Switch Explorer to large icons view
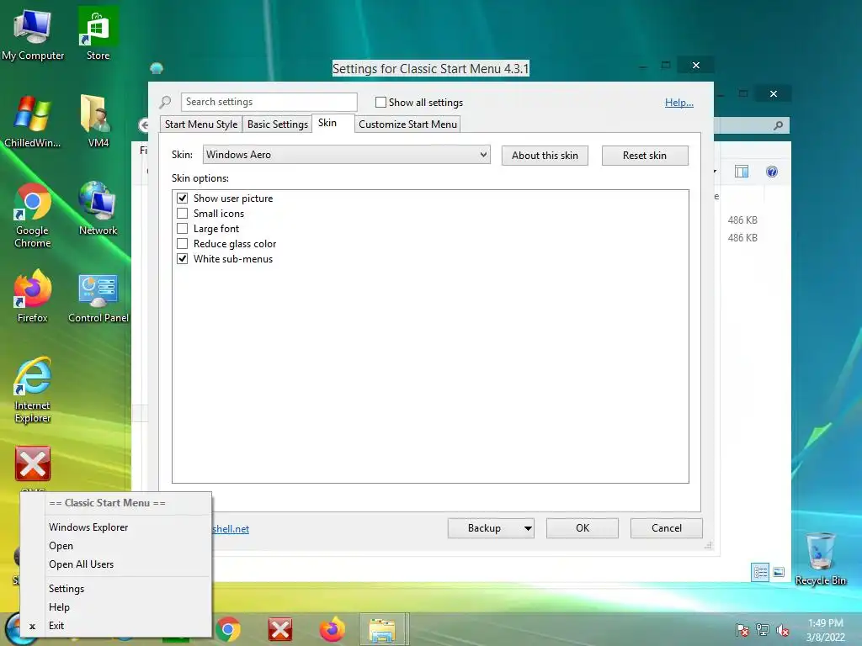 click(779, 572)
